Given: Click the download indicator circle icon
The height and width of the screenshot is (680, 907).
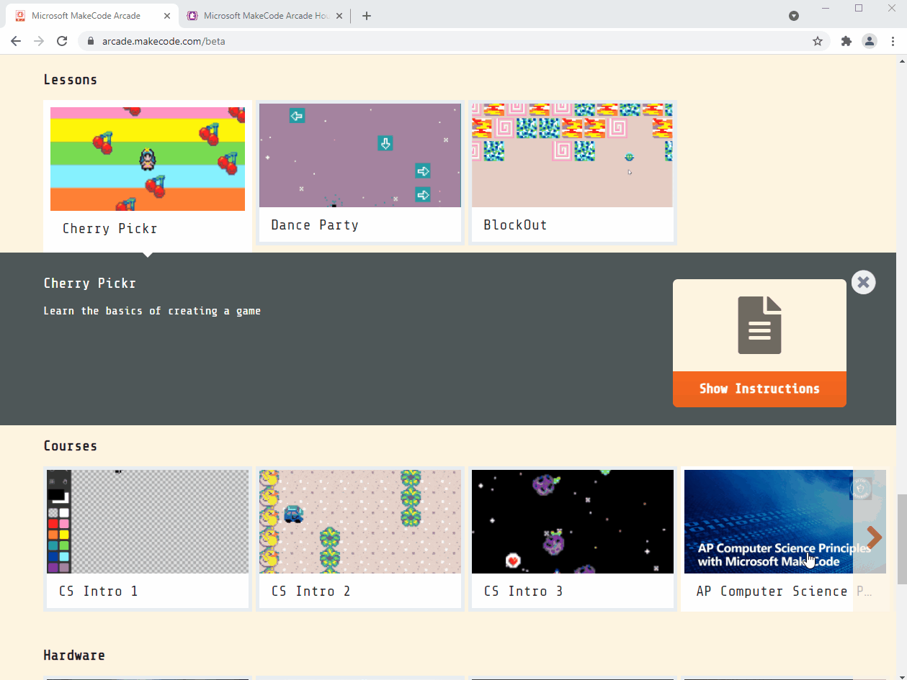Looking at the screenshot, I should click(x=793, y=16).
